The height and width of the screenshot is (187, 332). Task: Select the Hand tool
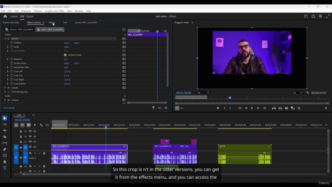point(5,162)
